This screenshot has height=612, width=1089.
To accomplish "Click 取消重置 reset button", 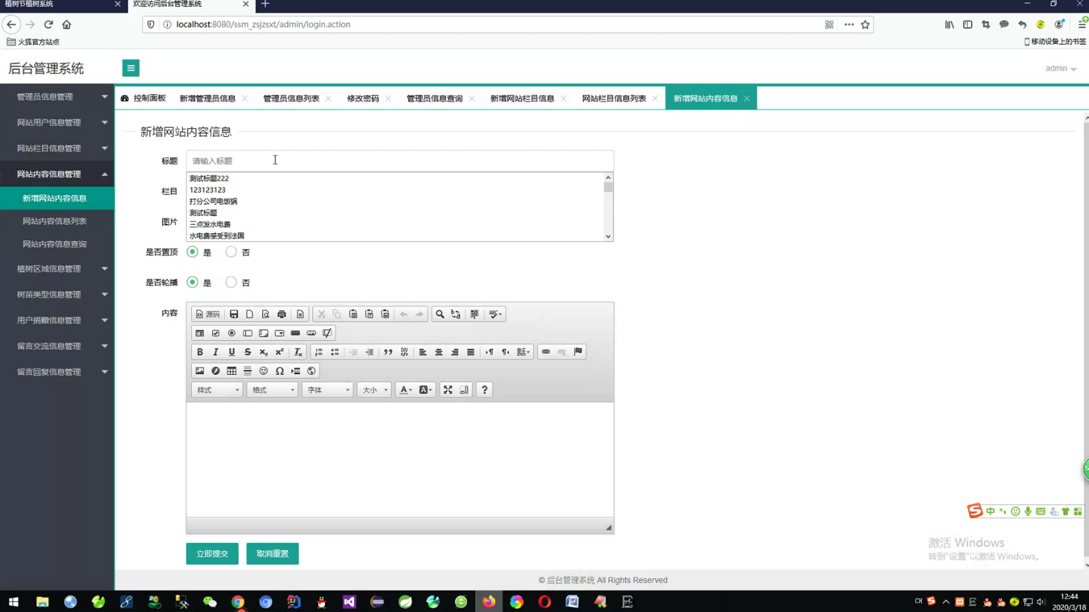I will [x=272, y=553].
